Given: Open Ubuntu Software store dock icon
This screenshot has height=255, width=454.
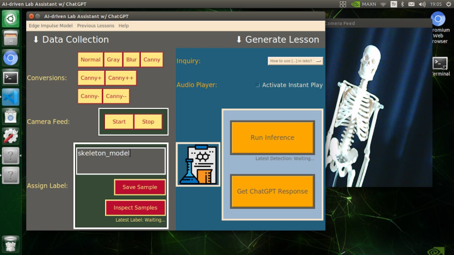Looking at the screenshot, I should [x=11, y=117].
